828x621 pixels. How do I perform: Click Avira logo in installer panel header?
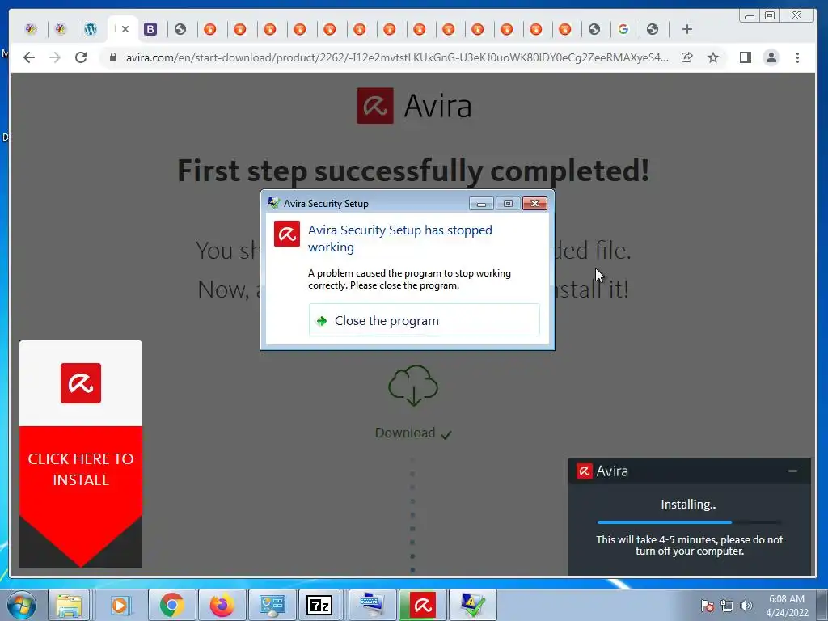click(584, 471)
